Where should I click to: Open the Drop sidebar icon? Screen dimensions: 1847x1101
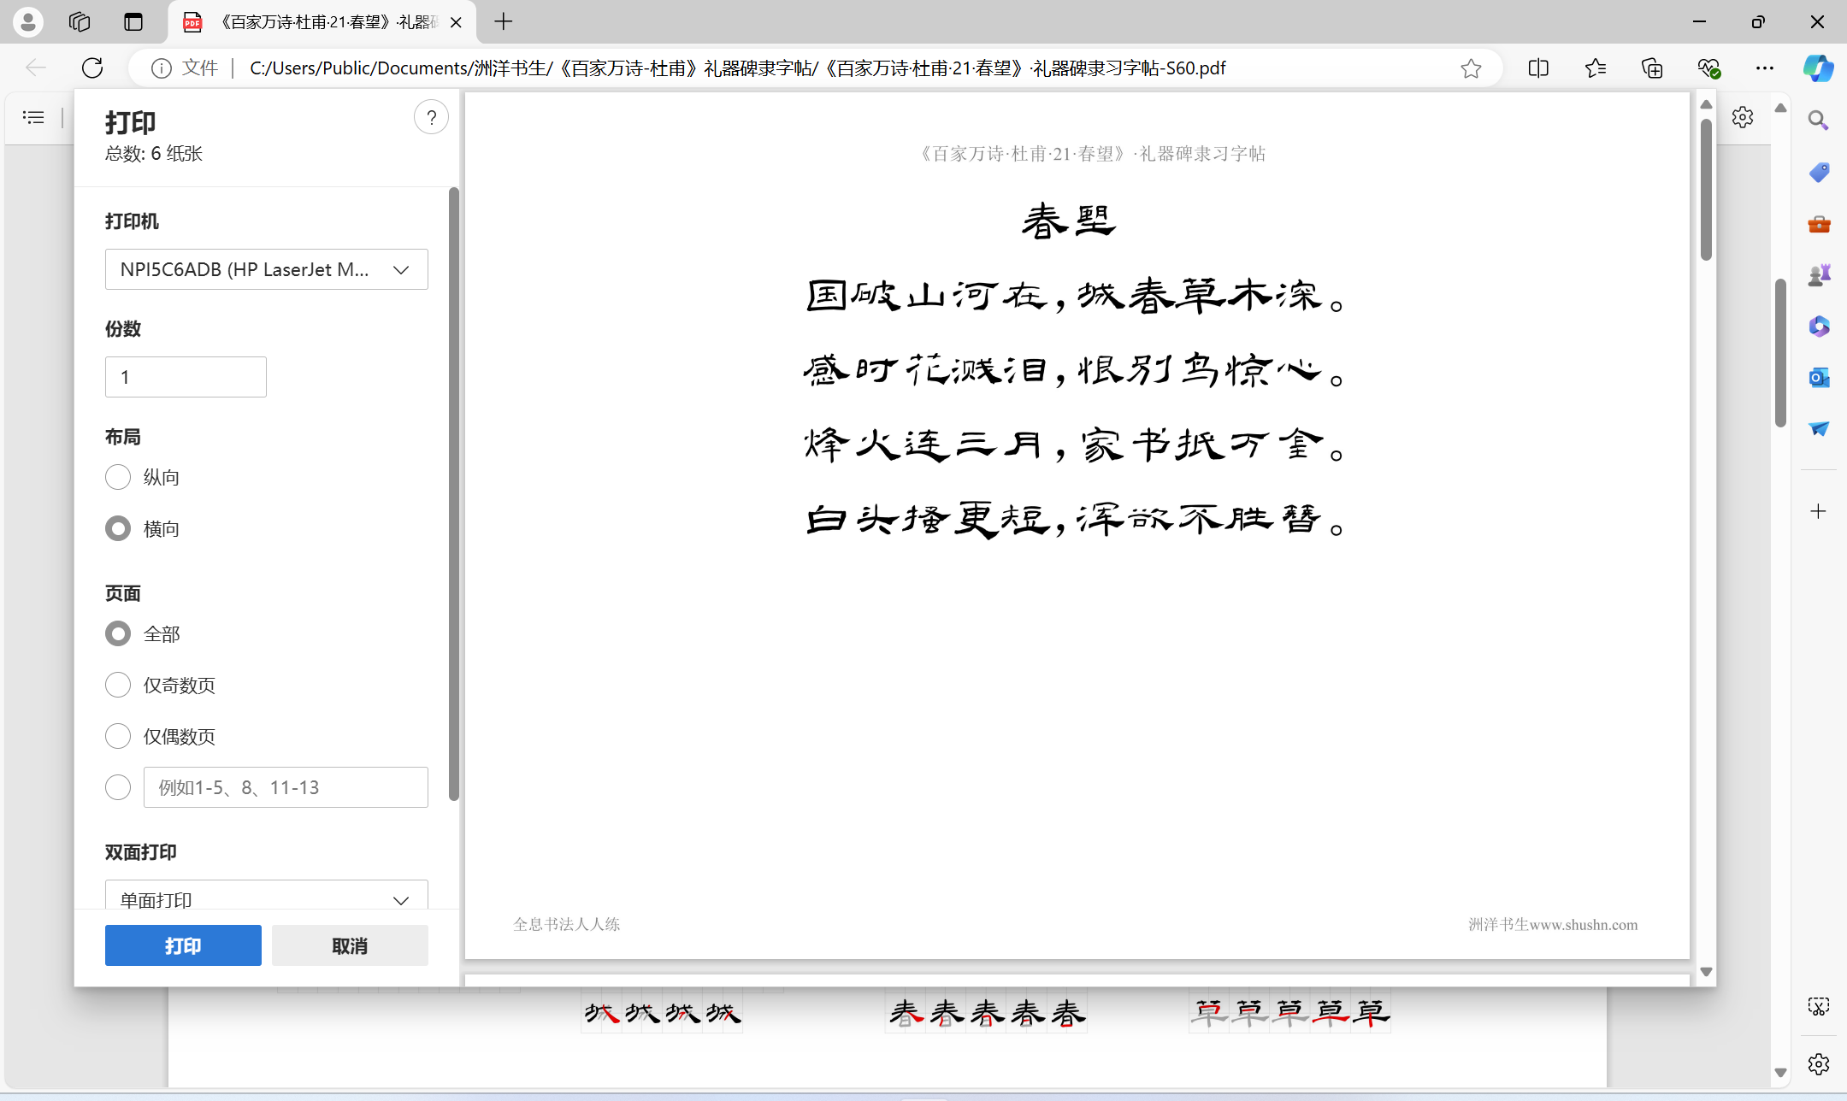[x=1819, y=429]
